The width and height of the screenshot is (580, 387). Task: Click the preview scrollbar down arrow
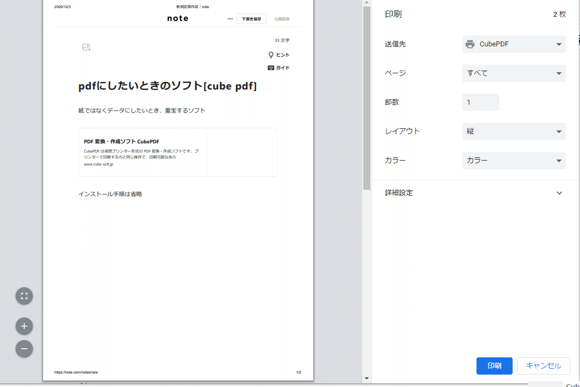point(367,378)
